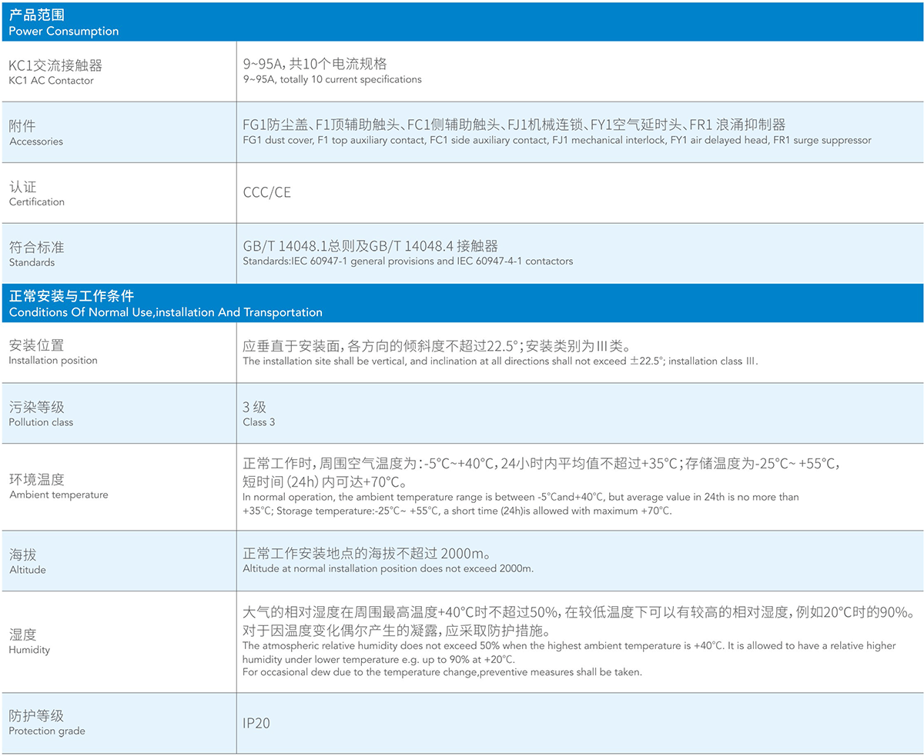Image resolution: width=924 pixels, height=756 pixels.
Task: Click the Installation position row label
Action: tap(53, 352)
